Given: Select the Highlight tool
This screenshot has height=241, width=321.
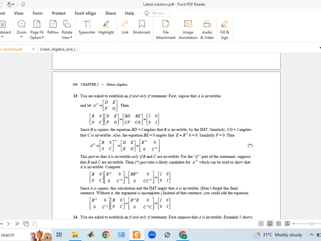Looking at the screenshot, I should click(x=106, y=27).
